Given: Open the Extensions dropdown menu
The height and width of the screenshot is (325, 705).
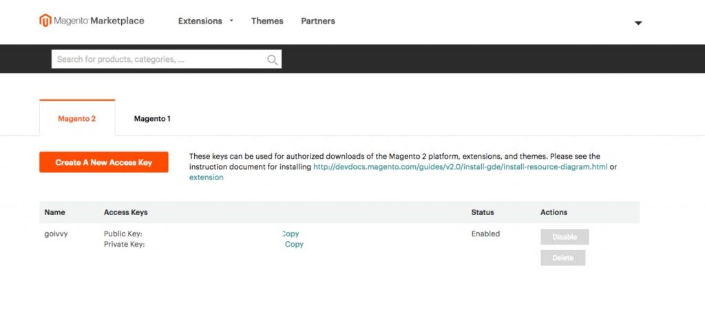Looking at the screenshot, I should [205, 21].
